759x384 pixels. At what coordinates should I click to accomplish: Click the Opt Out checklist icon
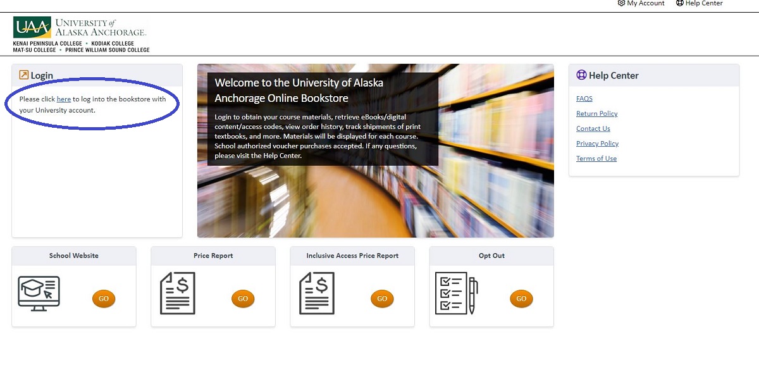point(456,294)
